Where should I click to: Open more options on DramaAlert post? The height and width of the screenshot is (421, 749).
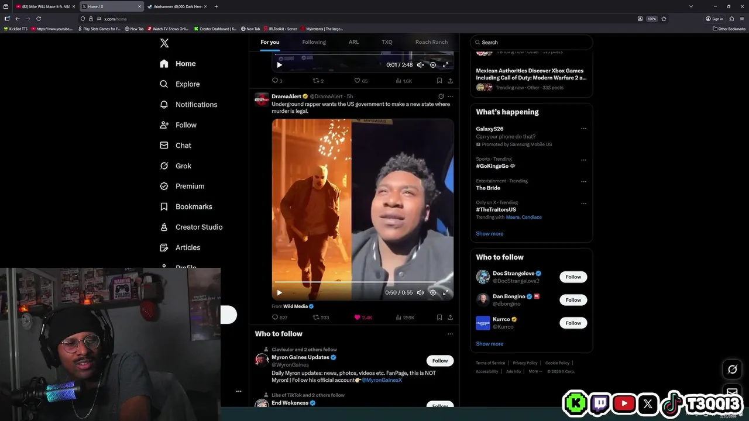coord(450,96)
